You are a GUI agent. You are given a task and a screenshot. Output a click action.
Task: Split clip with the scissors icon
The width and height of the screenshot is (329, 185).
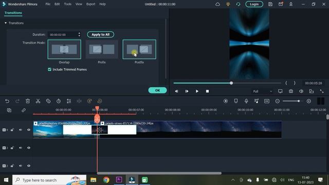point(38,101)
